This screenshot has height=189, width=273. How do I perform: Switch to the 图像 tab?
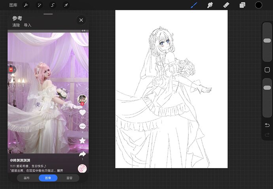click(48, 178)
